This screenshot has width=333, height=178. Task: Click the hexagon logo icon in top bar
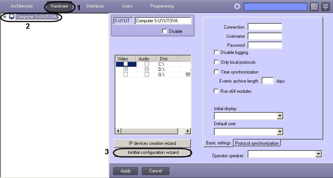pyautogui.click(x=237, y=6)
